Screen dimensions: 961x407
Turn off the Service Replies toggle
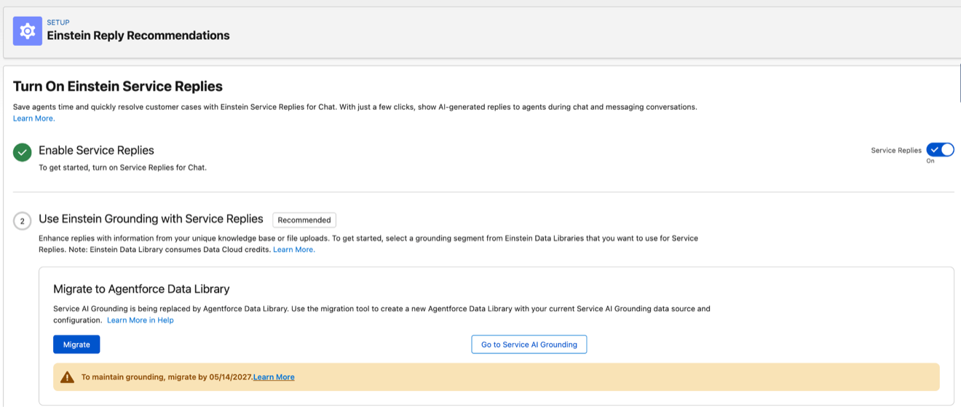click(x=940, y=149)
